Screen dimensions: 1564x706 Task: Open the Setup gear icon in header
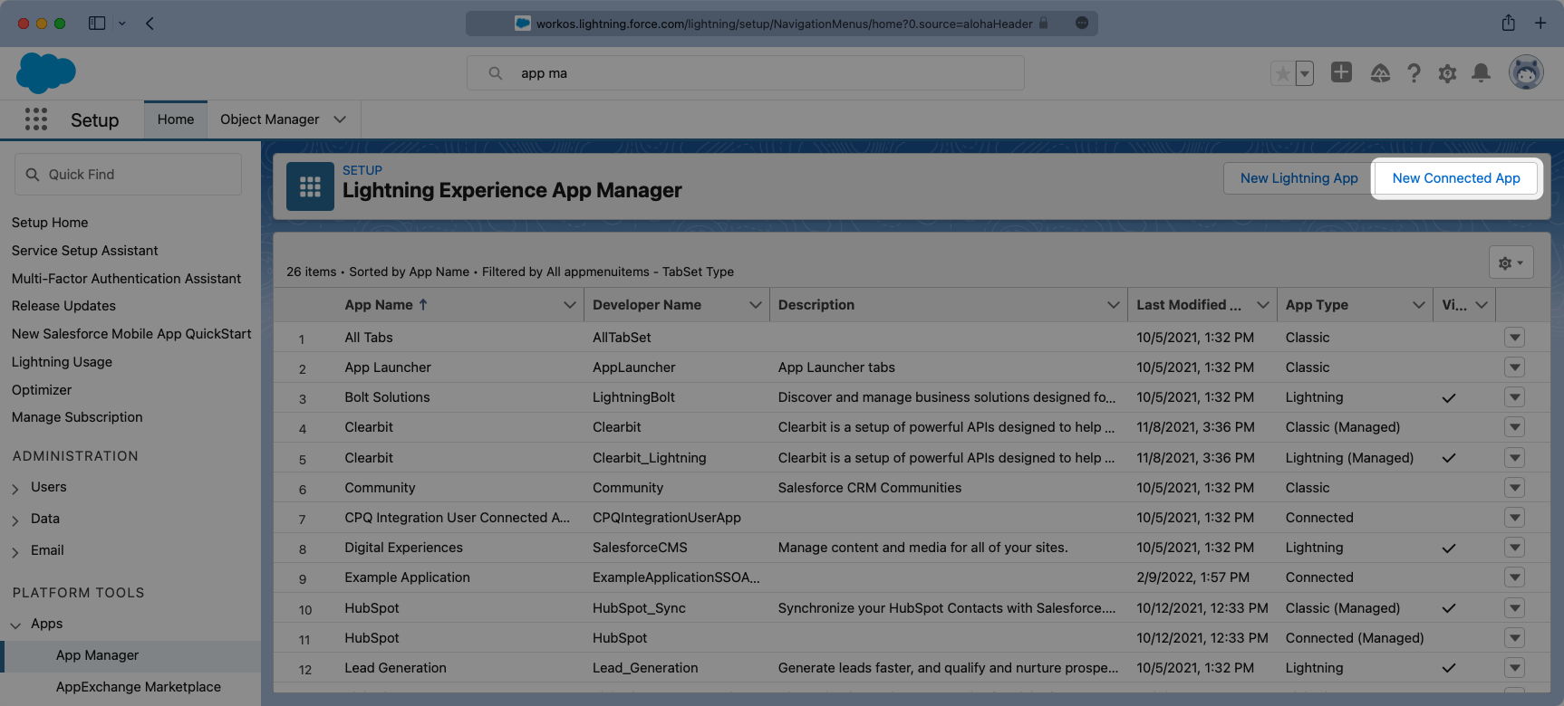pyautogui.click(x=1447, y=73)
